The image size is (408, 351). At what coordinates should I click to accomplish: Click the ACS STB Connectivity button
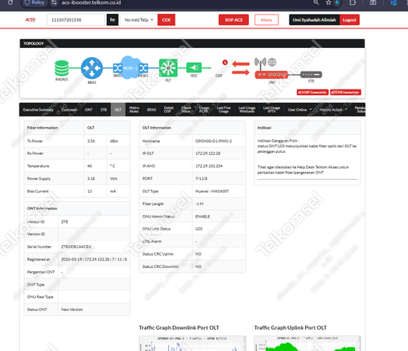[345, 92]
